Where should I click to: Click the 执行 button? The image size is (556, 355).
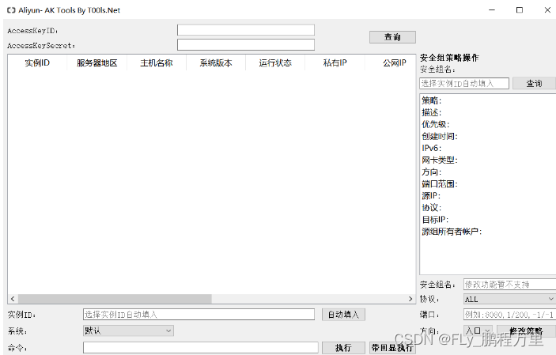[x=343, y=348]
